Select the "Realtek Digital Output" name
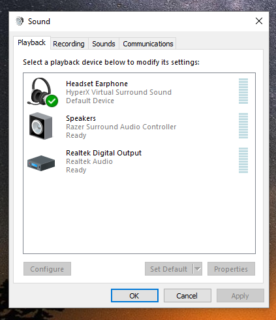 [x=104, y=153]
